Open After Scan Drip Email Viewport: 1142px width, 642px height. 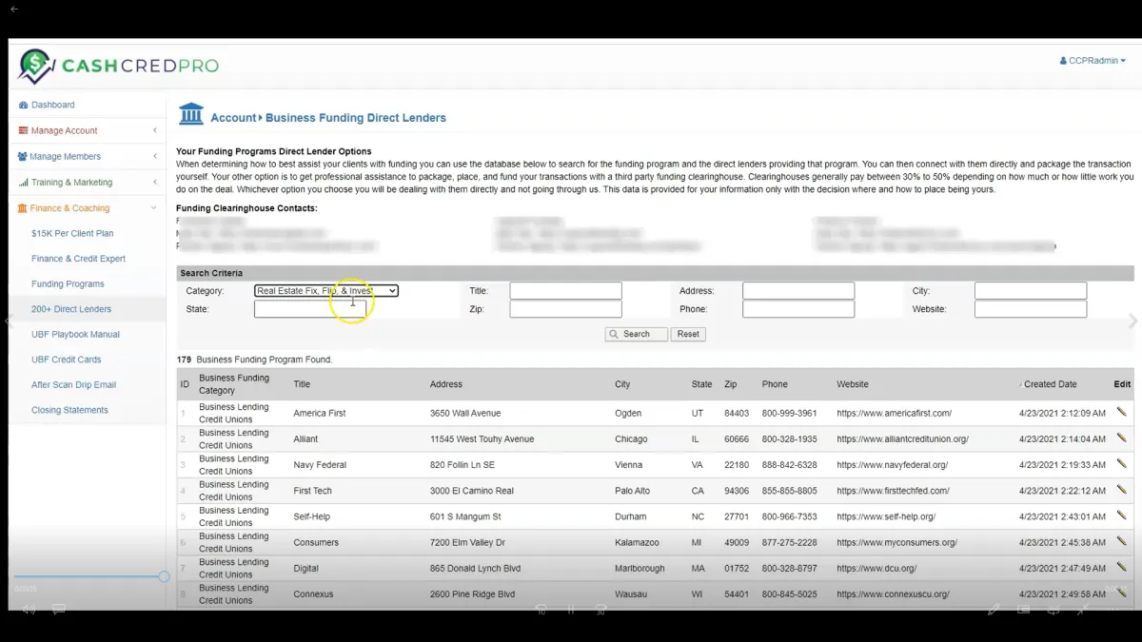point(73,385)
